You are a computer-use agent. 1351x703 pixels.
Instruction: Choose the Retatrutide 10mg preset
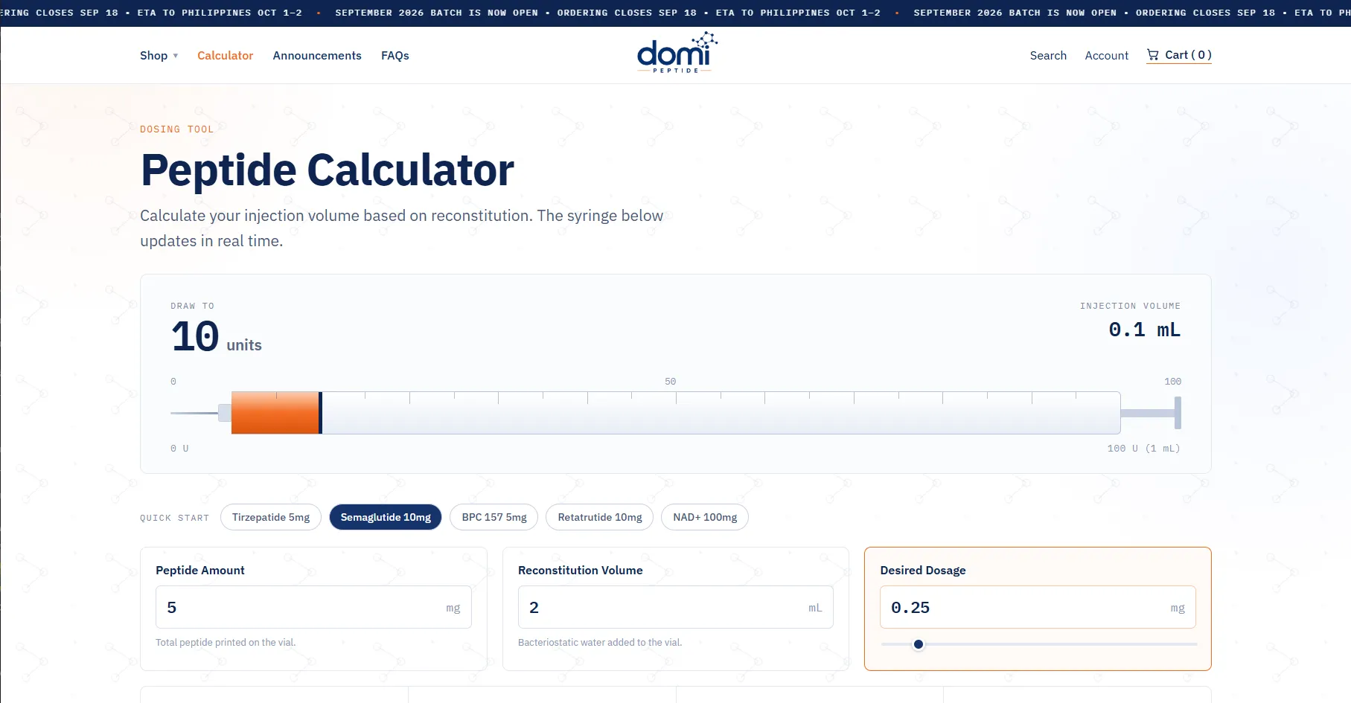[600, 517]
